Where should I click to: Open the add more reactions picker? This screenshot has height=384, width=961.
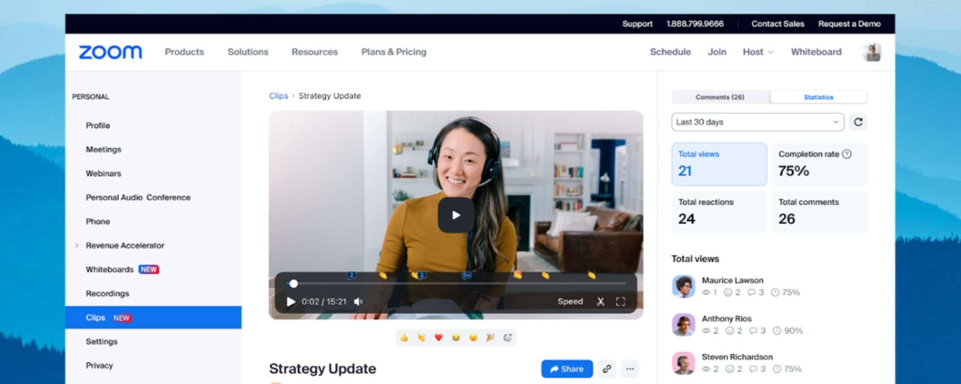pos(507,337)
